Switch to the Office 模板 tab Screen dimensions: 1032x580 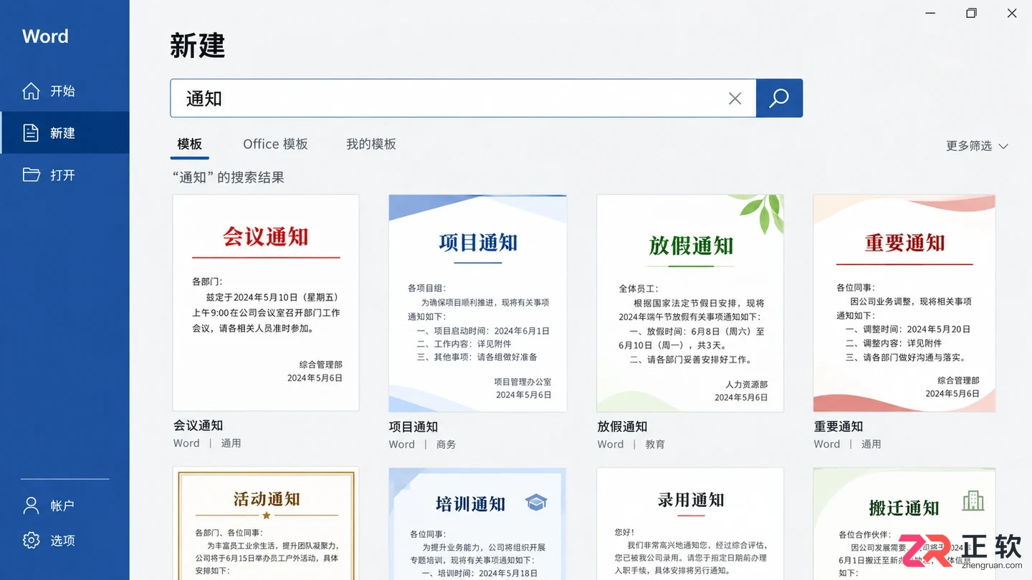tap(275, 144)
